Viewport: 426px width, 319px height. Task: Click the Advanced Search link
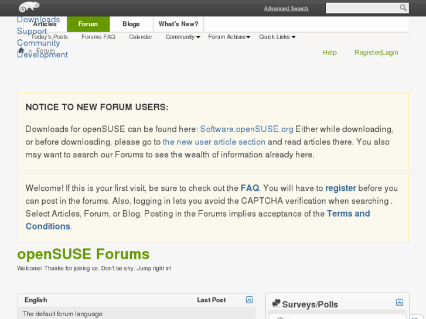(x=286, y=8)
